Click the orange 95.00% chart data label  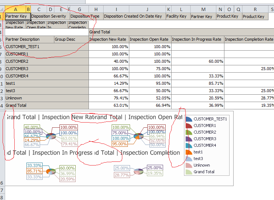[120, 144]
